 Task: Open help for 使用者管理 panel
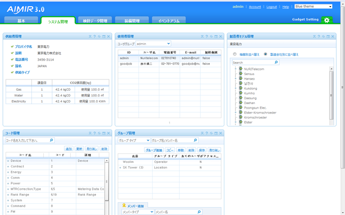207,36
